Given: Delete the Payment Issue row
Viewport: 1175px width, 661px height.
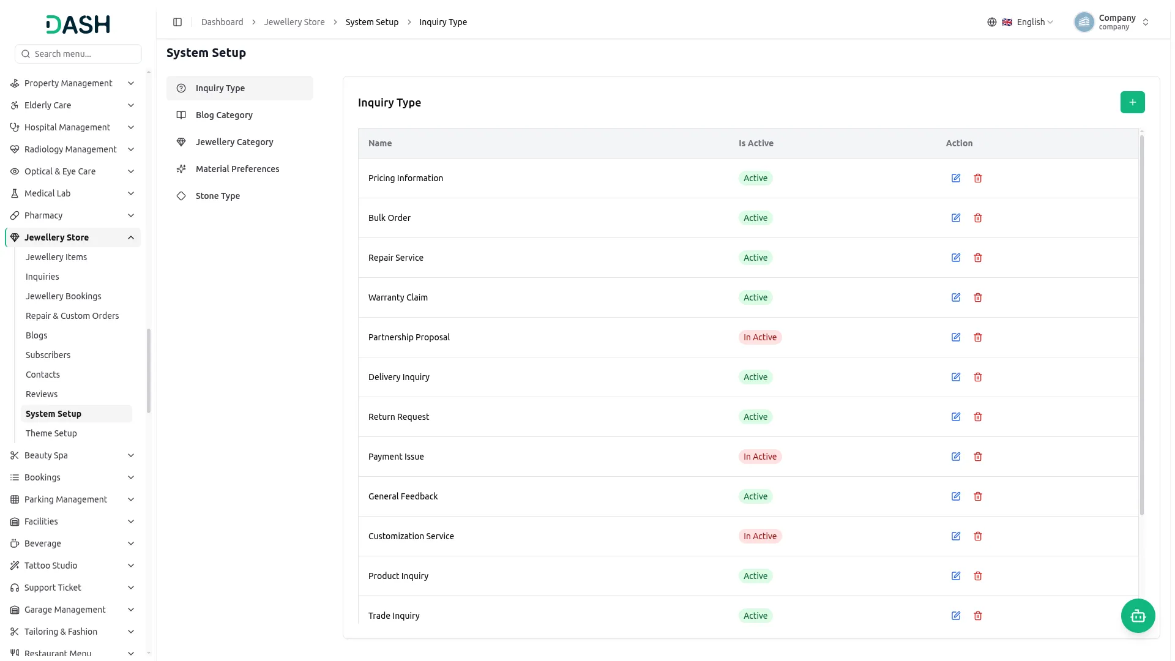Looking at the screenshot, I should [978, 457].
